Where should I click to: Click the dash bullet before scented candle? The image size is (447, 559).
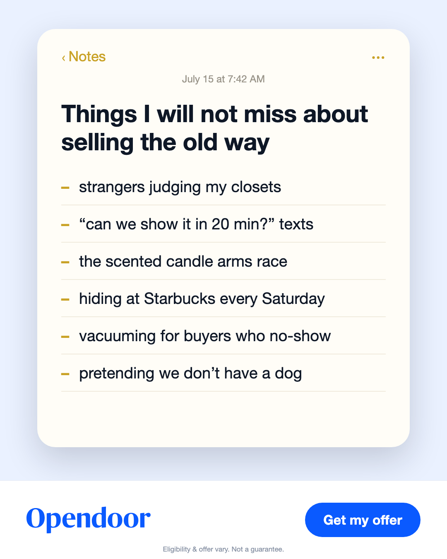coord(65,262)
